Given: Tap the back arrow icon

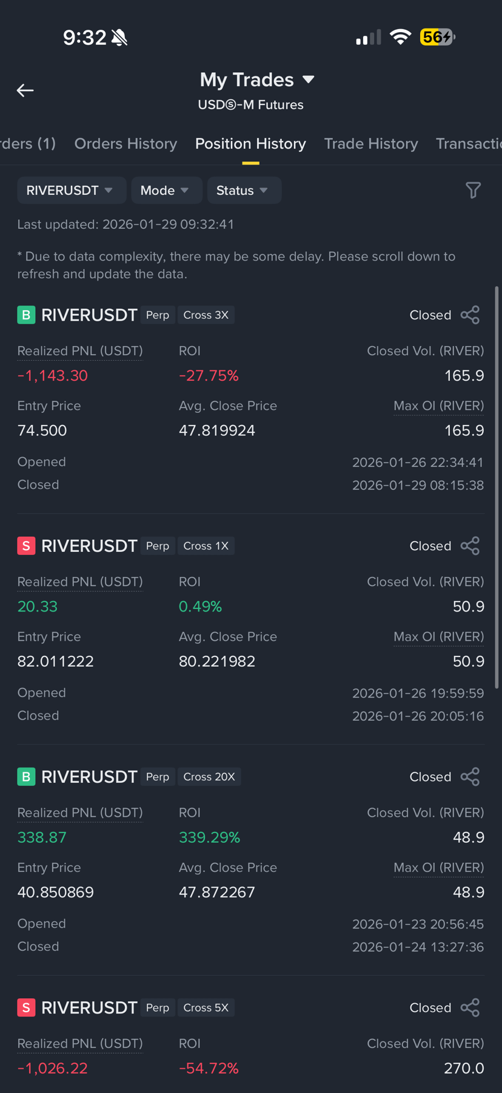Looking at the screenshot, I should [x=25, y=90].
